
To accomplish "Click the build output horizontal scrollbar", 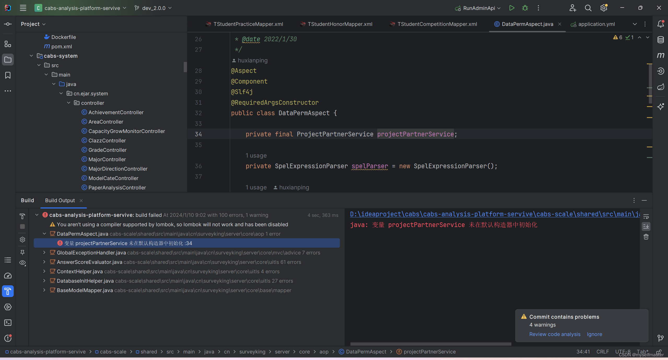I will click(431, 344).
